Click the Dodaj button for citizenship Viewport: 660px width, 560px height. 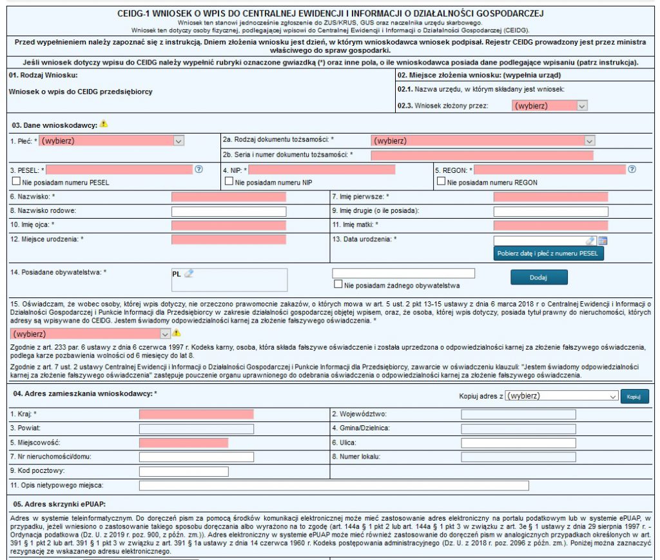(539, 277)
